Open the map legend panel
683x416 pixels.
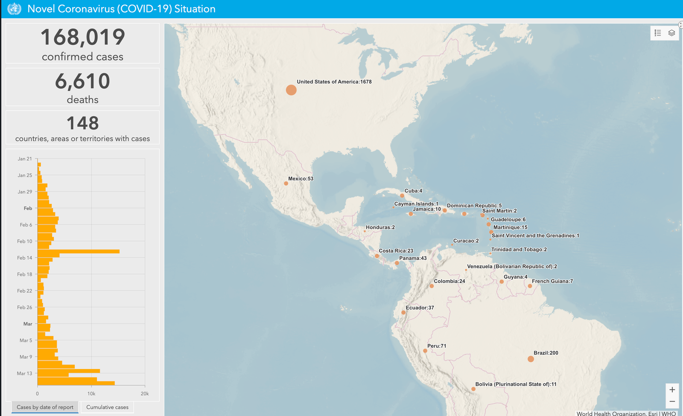click(x=658, y=33)
